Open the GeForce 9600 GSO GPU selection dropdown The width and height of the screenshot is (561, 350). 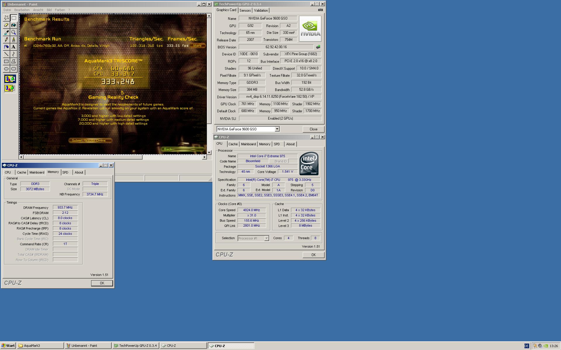click(277, 129)
